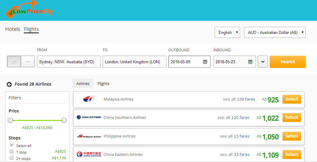The image size is (317, 162).
Task: Open the AUD currency dropdown
Action: (x=275, y=32)
